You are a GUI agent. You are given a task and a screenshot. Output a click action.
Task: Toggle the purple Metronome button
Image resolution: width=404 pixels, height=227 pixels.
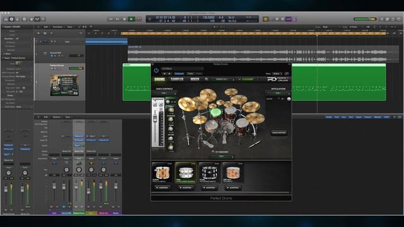pos(294,19)
